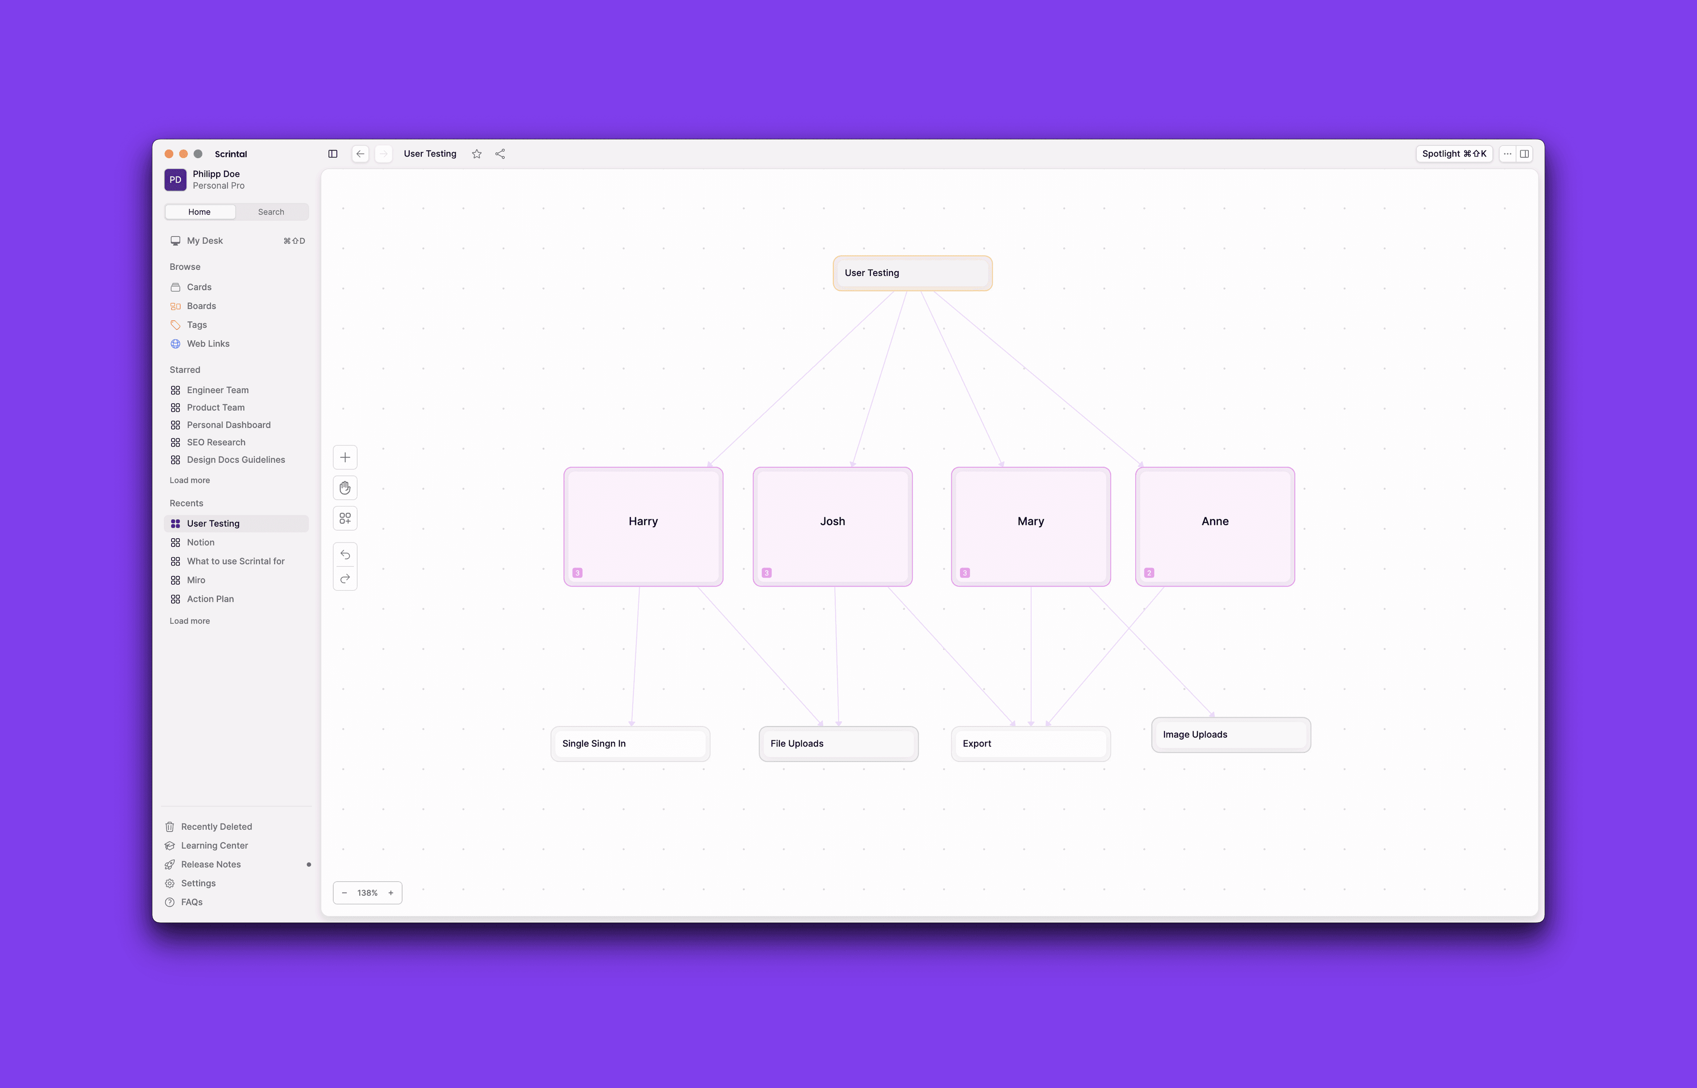Expand Anne card's 2 nested items badge
This screenshot has height=1088, width=1697.
(x=1149, y=573)
